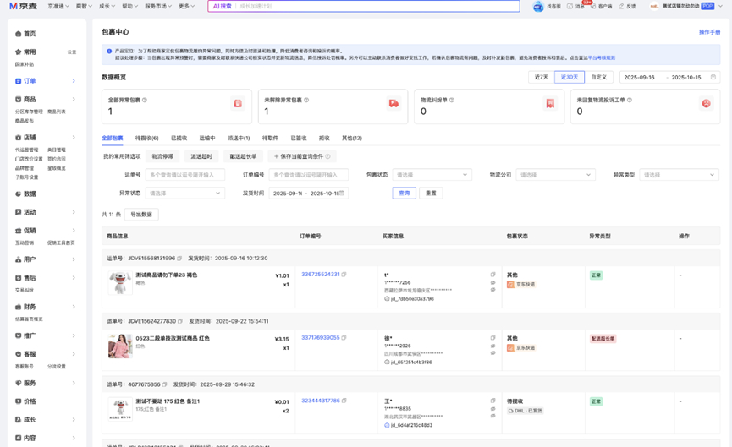
Task: Copy waybill number JDVE15568131996
Action: tap(179, 259)
